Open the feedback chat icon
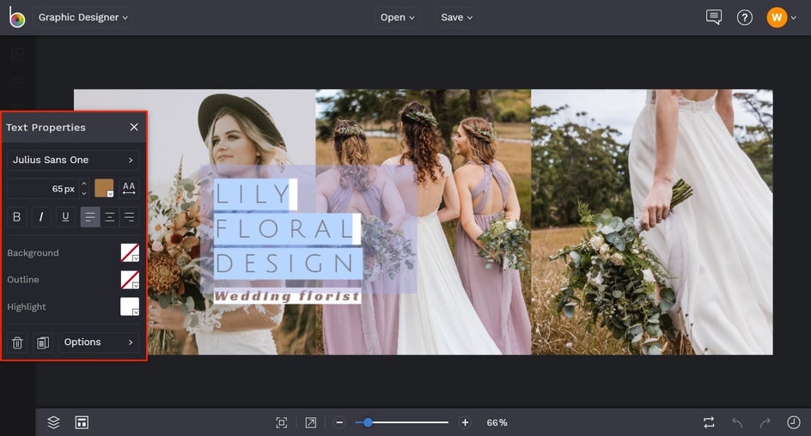The image size is (811, 436). tap(714, 17)
